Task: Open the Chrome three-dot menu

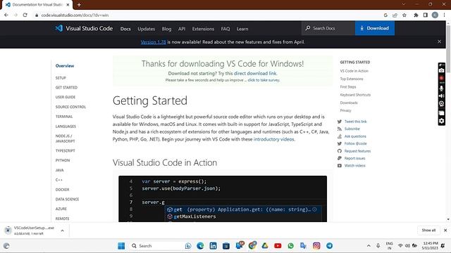Action: coord(445,15)
